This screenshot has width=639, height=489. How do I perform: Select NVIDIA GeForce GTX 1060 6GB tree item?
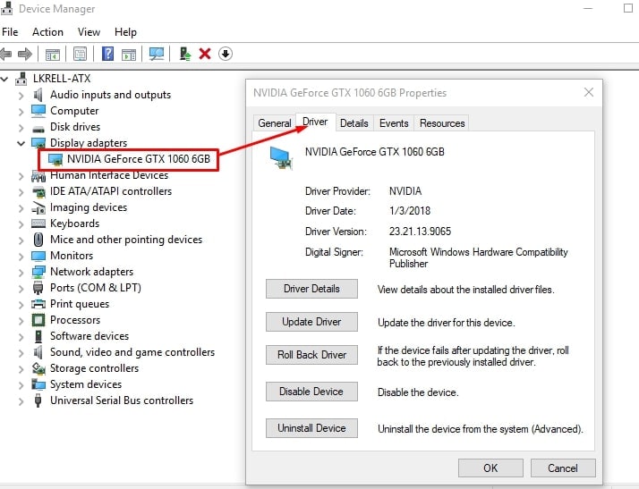point(139,159)
